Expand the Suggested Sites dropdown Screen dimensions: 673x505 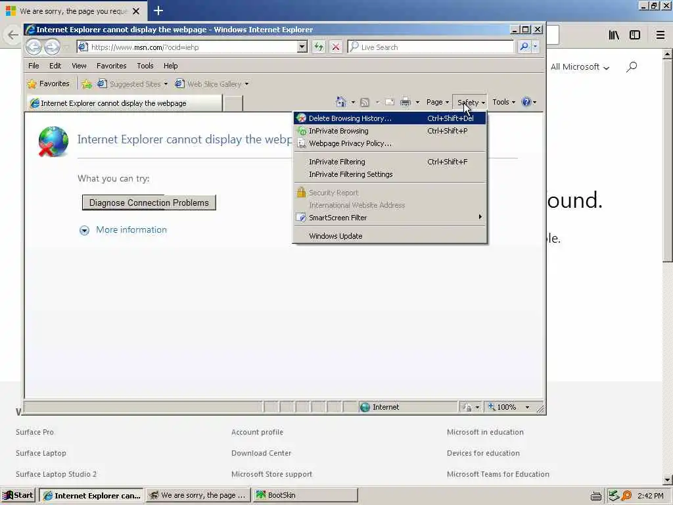(166, 84)
